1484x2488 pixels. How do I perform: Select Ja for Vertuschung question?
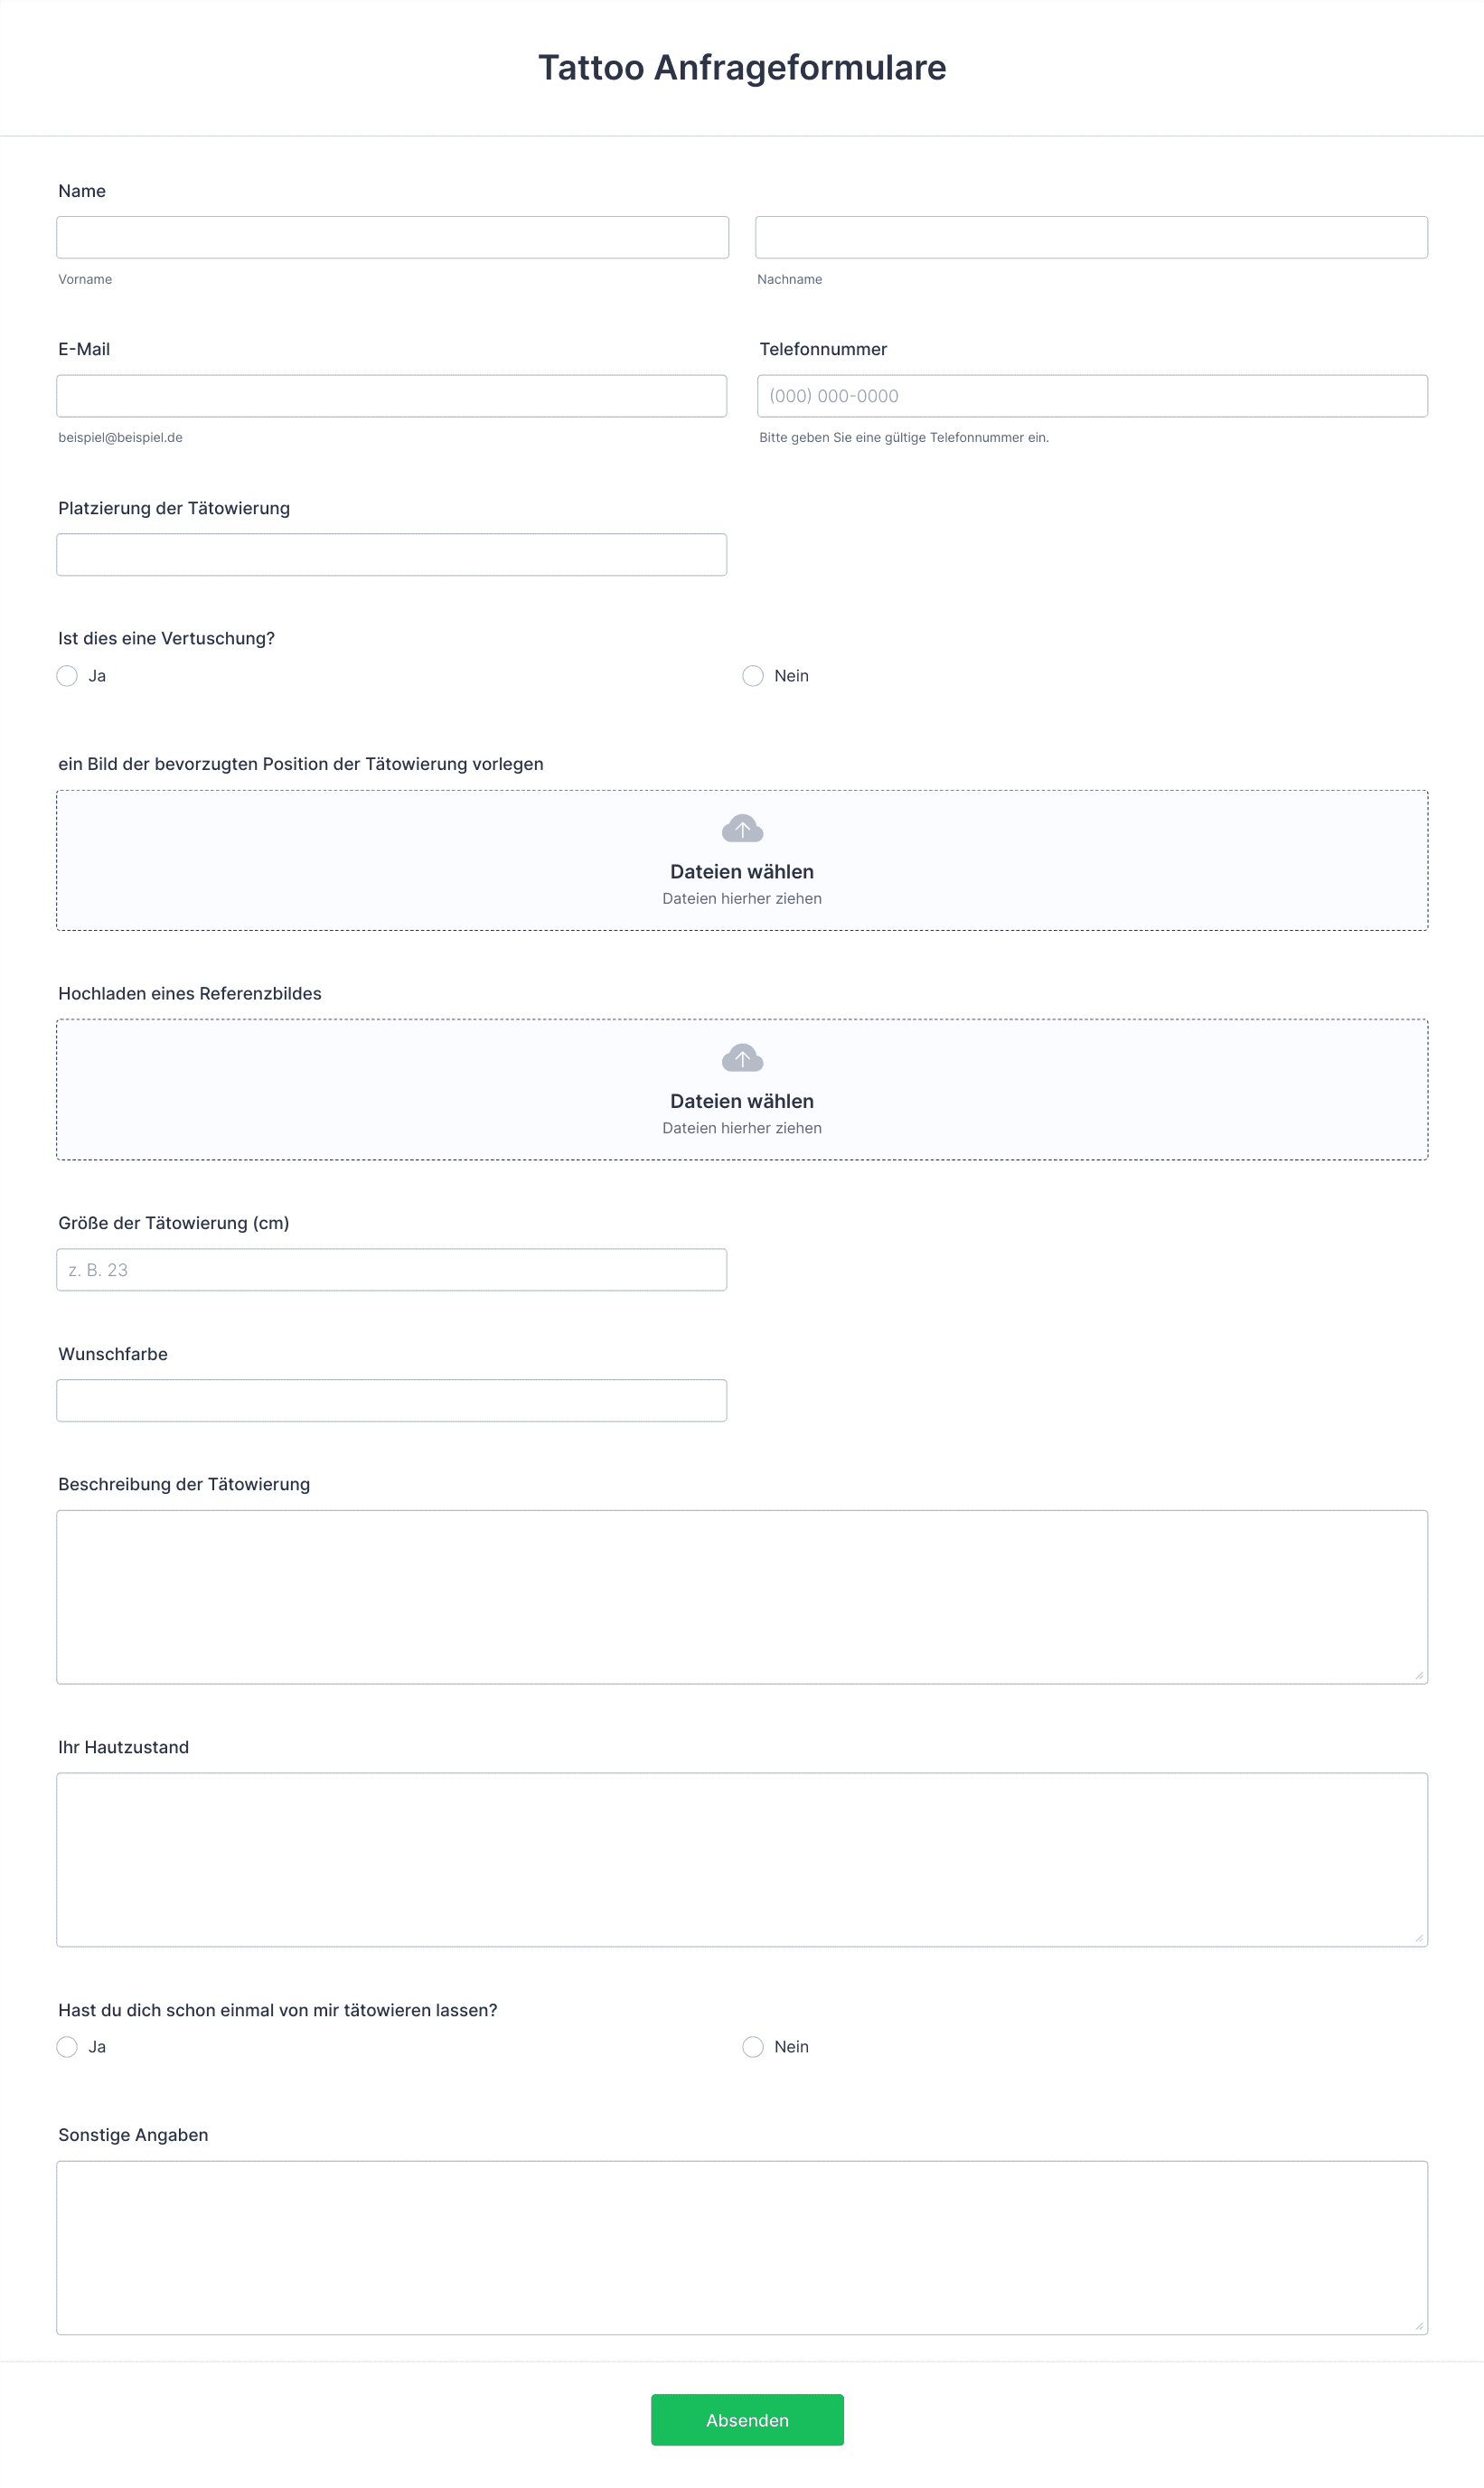67,676
